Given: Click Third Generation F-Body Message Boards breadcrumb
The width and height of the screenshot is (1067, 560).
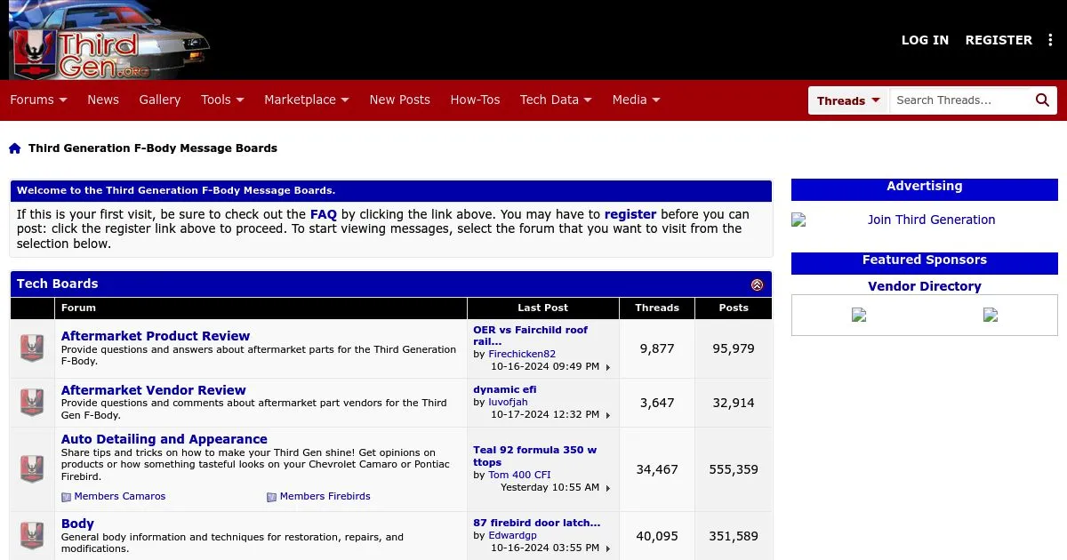Looking at the screenshot, I should 153,148.
